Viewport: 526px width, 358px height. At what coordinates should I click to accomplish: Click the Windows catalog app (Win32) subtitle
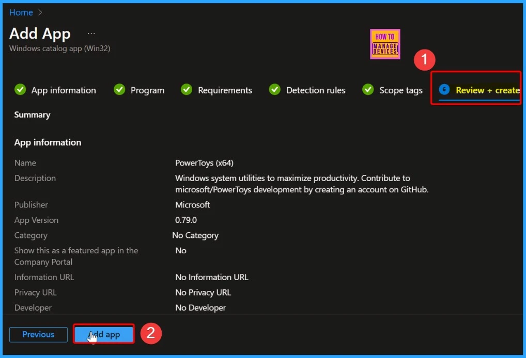60,48
